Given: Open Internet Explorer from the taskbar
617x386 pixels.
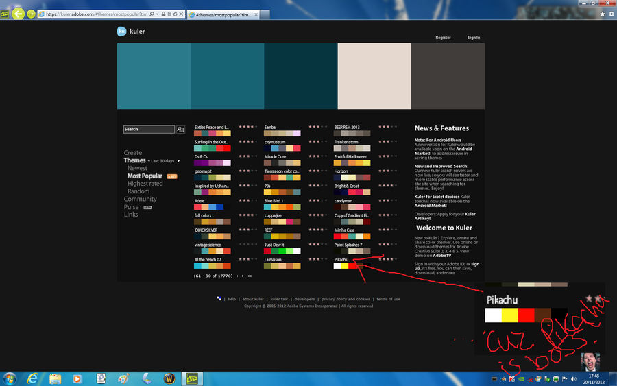Looking at the screenshot, I should [x=32, y=378].
